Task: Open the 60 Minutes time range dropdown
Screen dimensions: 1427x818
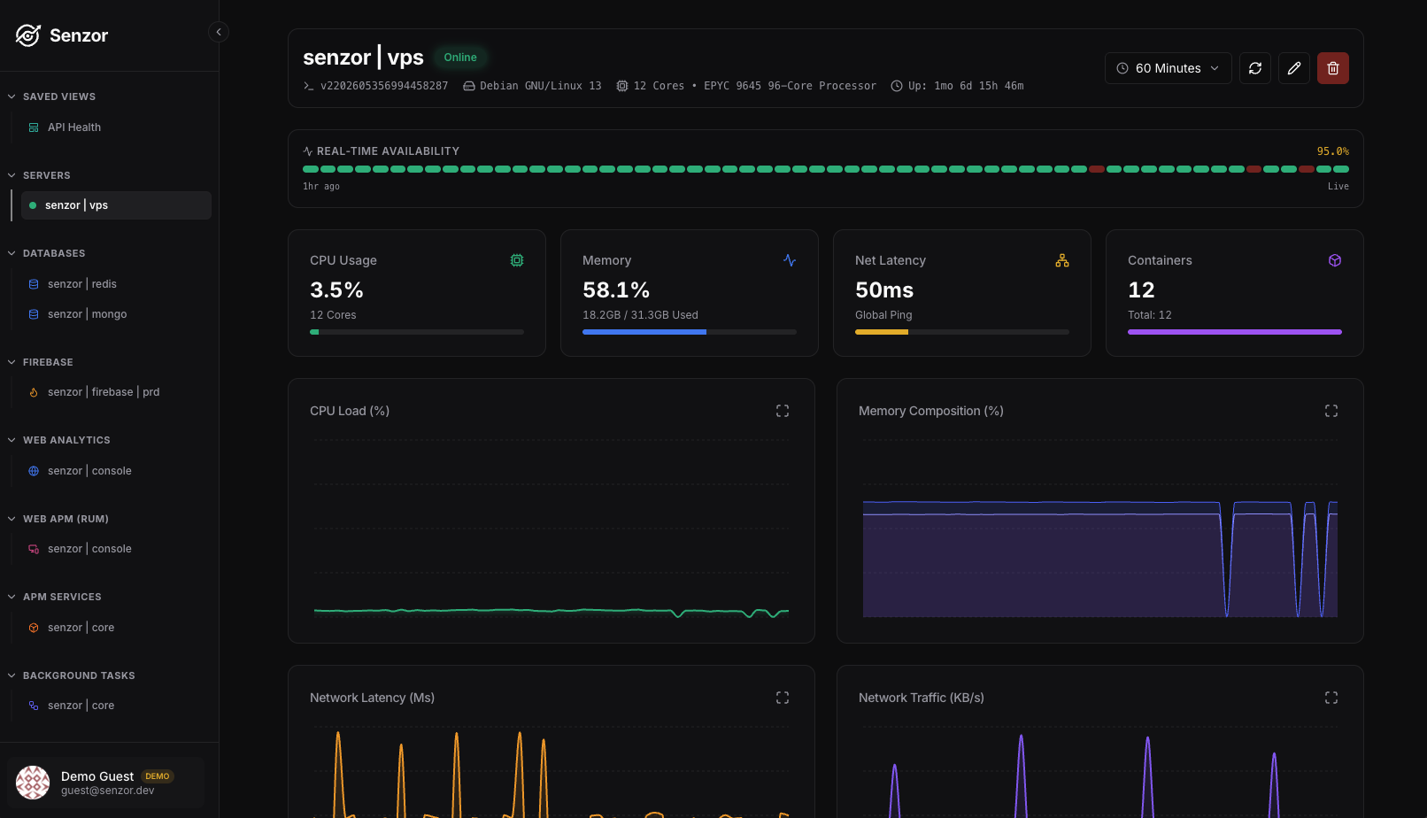Action: point(1169,68)
